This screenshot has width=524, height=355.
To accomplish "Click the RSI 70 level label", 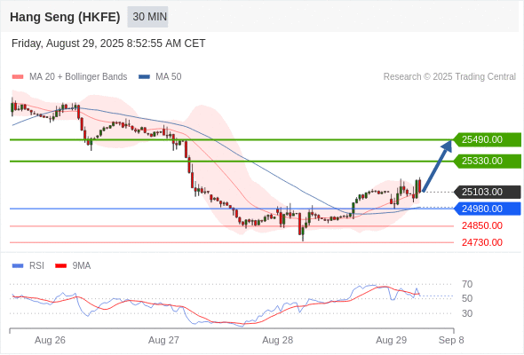I will pos(467,284).
